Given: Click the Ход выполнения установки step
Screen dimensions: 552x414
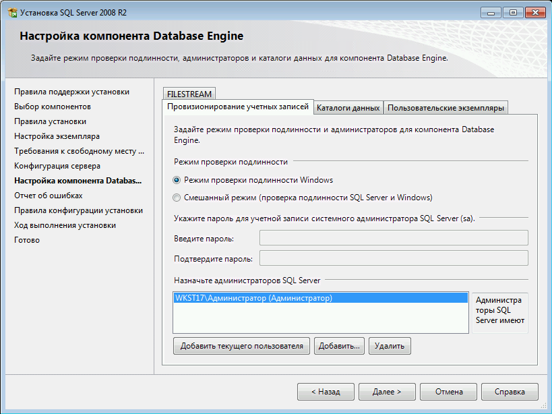Looking at the screenshot, I should [65, 225].
